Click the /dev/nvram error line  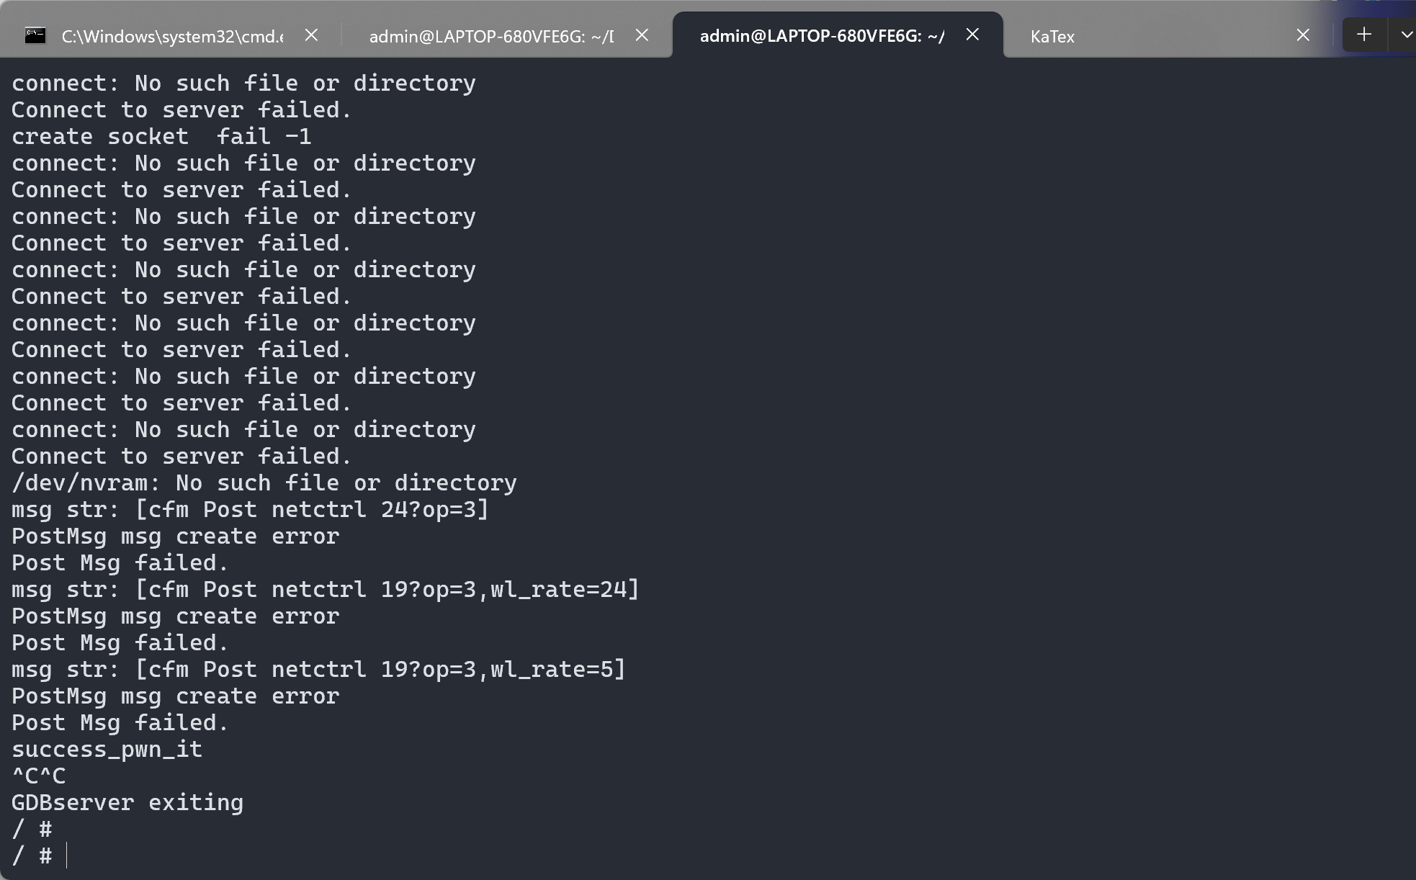click(264, 482)
